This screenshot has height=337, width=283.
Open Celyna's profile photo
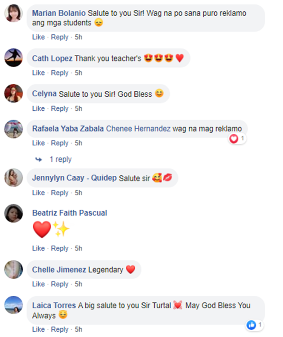[x=14, y=93]
